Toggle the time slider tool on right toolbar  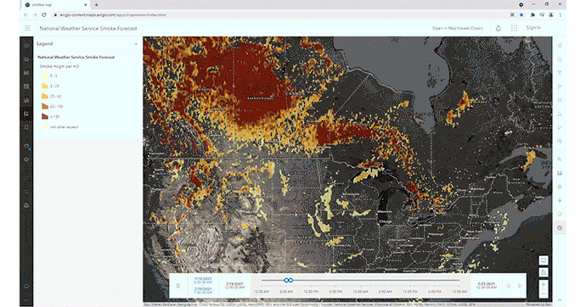(x=560, y=228)
